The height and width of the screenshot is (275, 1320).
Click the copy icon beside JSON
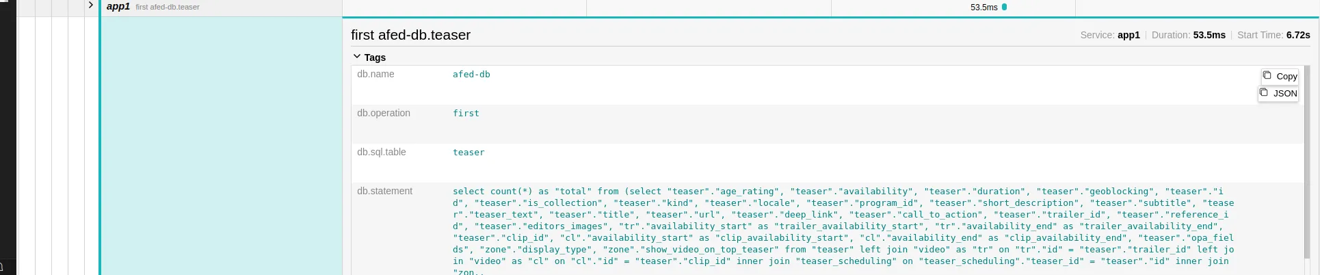pos(1263,92)
